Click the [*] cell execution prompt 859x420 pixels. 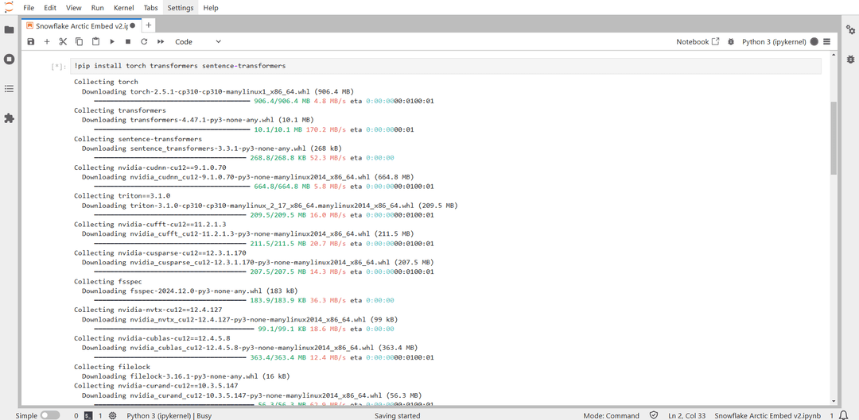(x=59, y=66)
